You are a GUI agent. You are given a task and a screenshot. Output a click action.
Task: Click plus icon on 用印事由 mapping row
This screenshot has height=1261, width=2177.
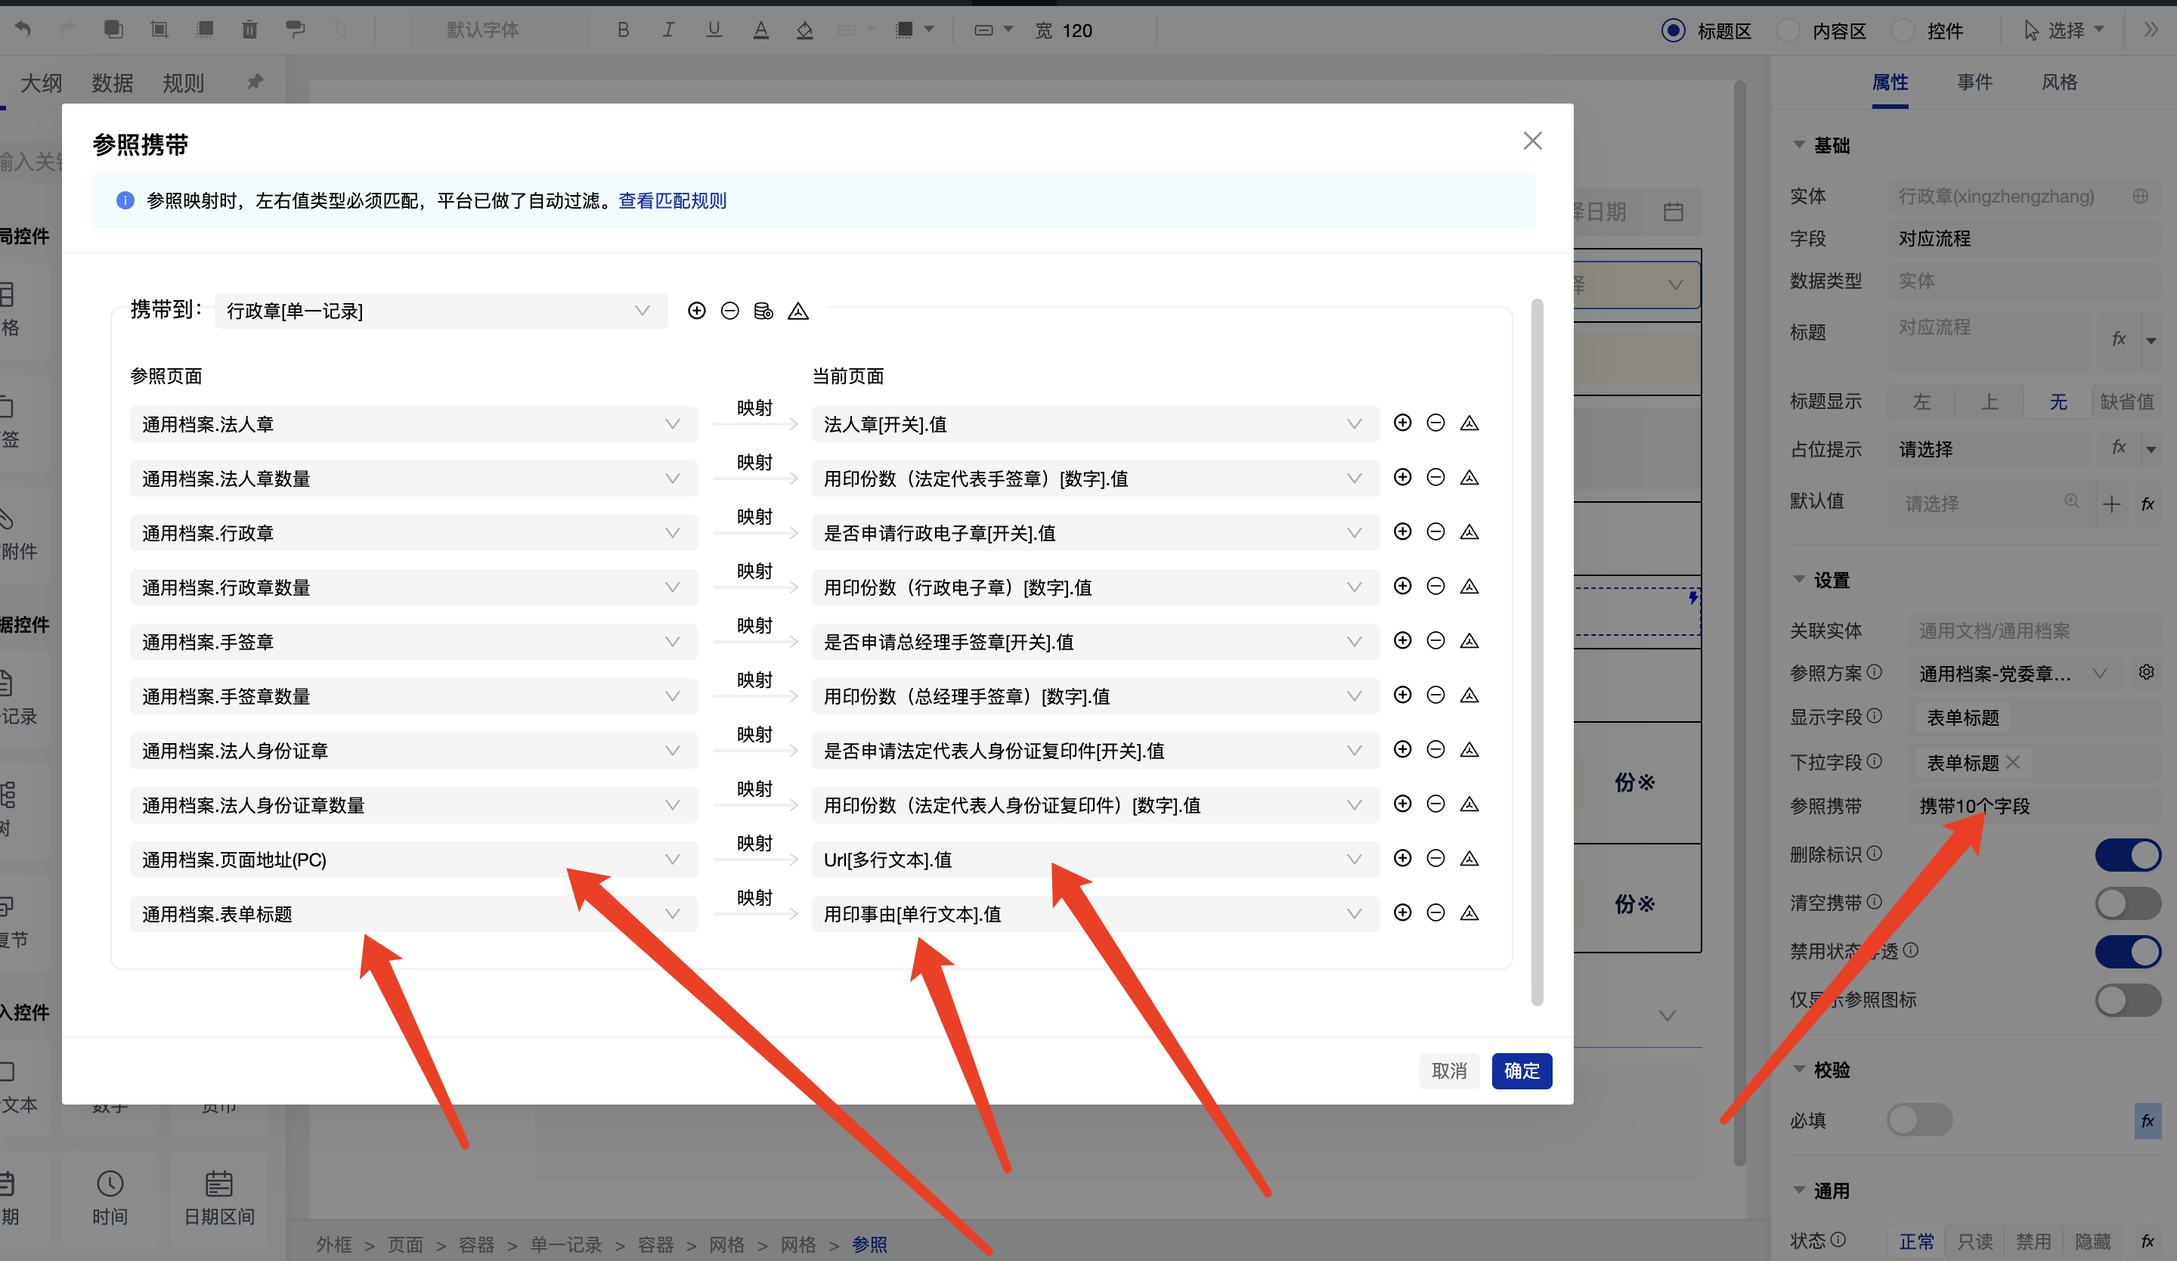click(1402, 913)
